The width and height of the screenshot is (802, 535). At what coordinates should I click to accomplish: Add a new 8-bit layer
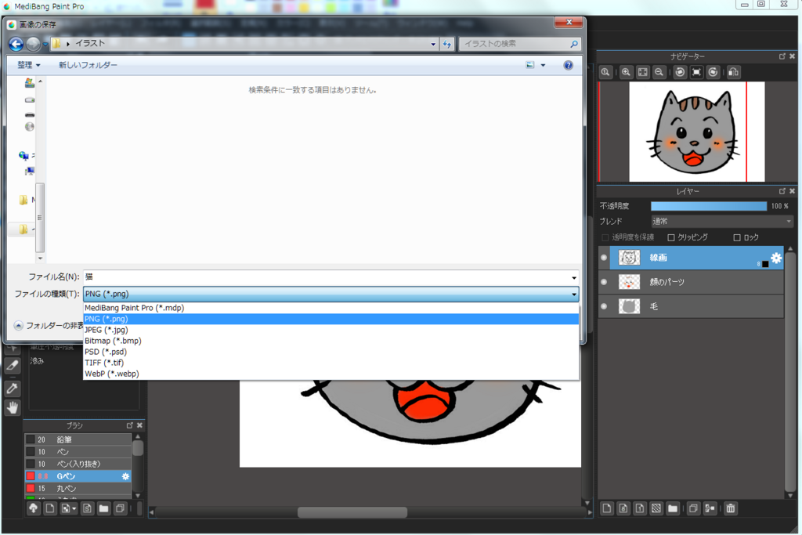pyautogui.click(x=623, y=508)
